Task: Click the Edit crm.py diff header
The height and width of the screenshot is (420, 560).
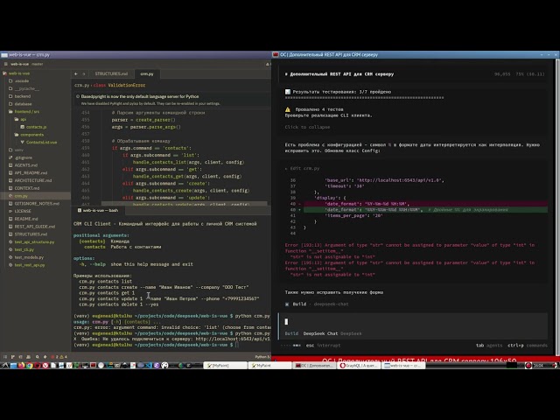Action: pyautogui.click(x=302, y=168)
